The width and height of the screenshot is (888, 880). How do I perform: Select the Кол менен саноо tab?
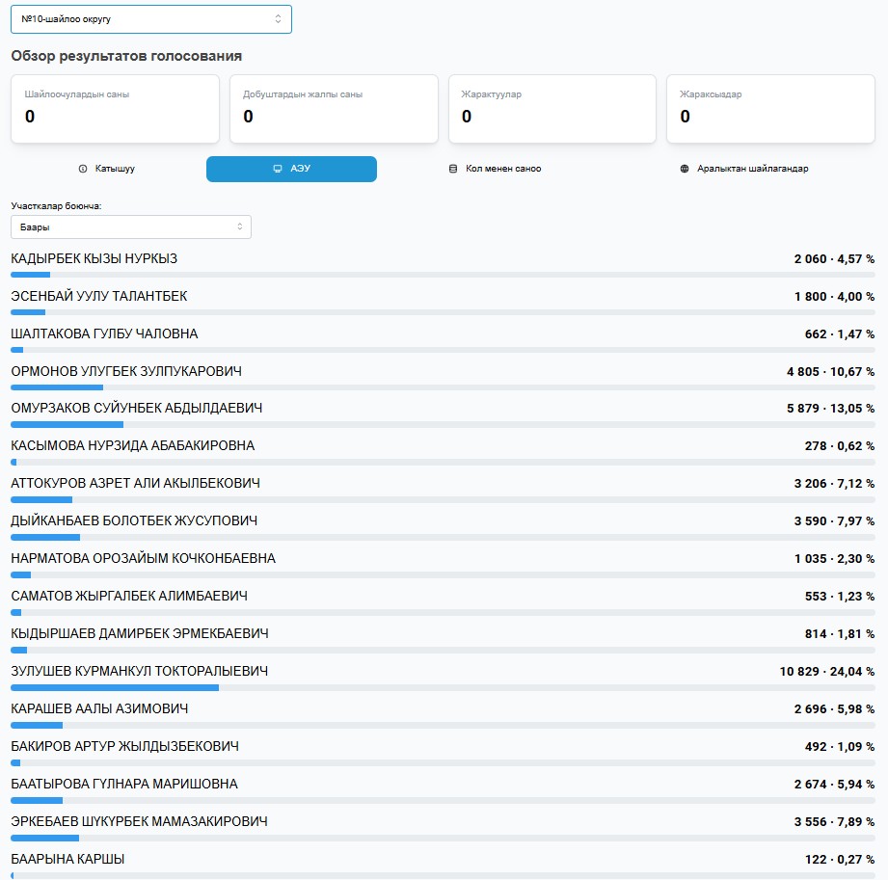[503, 169]
